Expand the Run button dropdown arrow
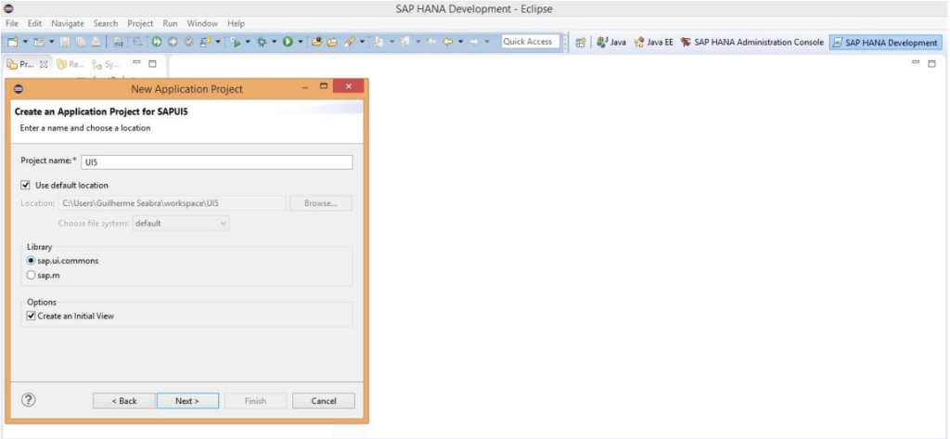The width and height of the screenshot is (950, 439). [x=302, y=42]
